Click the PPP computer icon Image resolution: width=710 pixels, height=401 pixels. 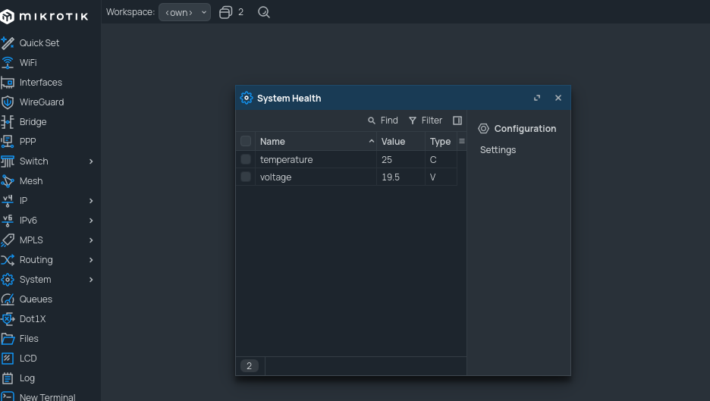point(8,142)
